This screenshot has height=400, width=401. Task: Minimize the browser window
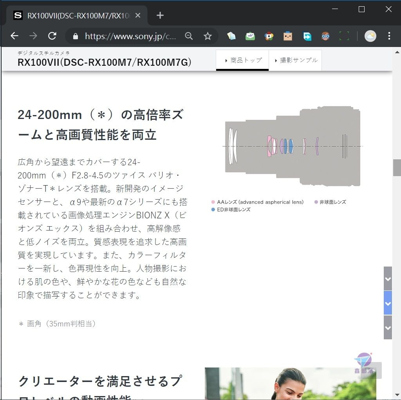tap(335, 9)
